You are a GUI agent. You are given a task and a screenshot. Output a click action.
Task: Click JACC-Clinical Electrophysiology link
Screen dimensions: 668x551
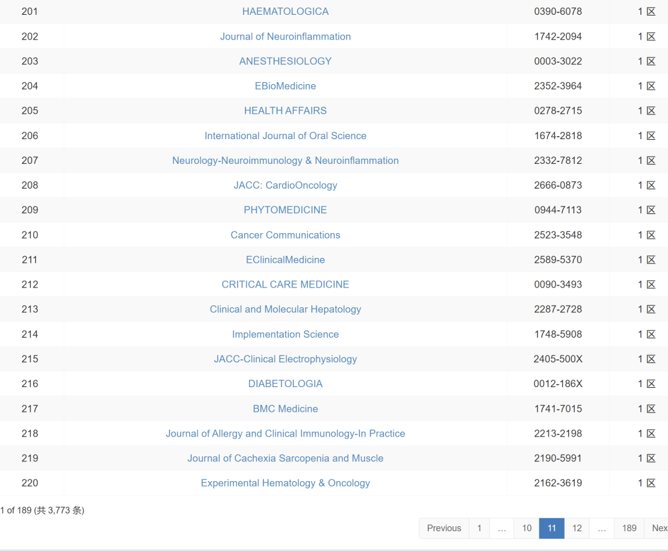tap(285, 359)
